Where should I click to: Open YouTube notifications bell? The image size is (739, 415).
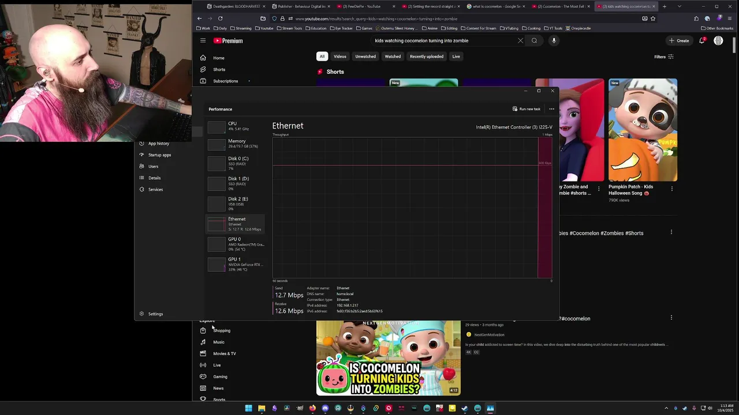702,40
